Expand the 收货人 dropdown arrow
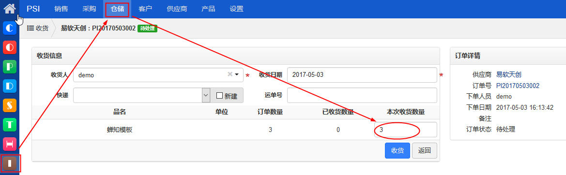 [x=237, y=74]
